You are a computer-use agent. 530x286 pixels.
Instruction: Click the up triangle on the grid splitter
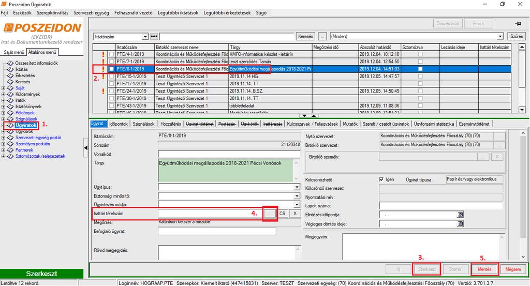tap(313, 116)
